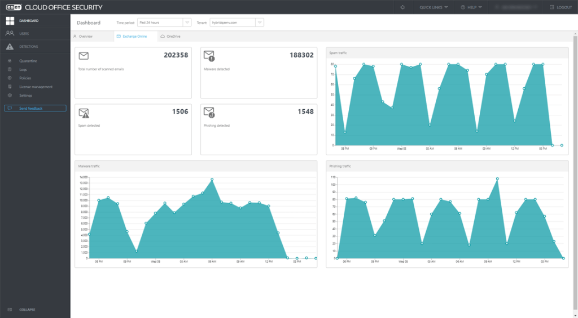Switch to the OneDrive tab
This screenshot has width=578, height=318.
[170, 36]
